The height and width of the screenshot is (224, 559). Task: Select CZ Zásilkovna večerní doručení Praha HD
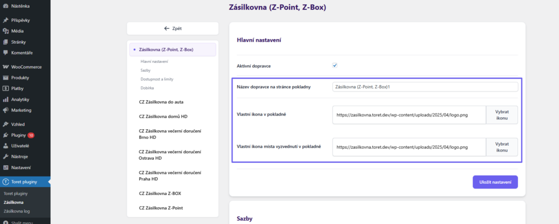[170, 175]
